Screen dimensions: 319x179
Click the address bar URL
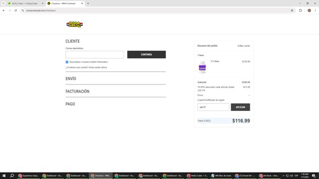41,10
